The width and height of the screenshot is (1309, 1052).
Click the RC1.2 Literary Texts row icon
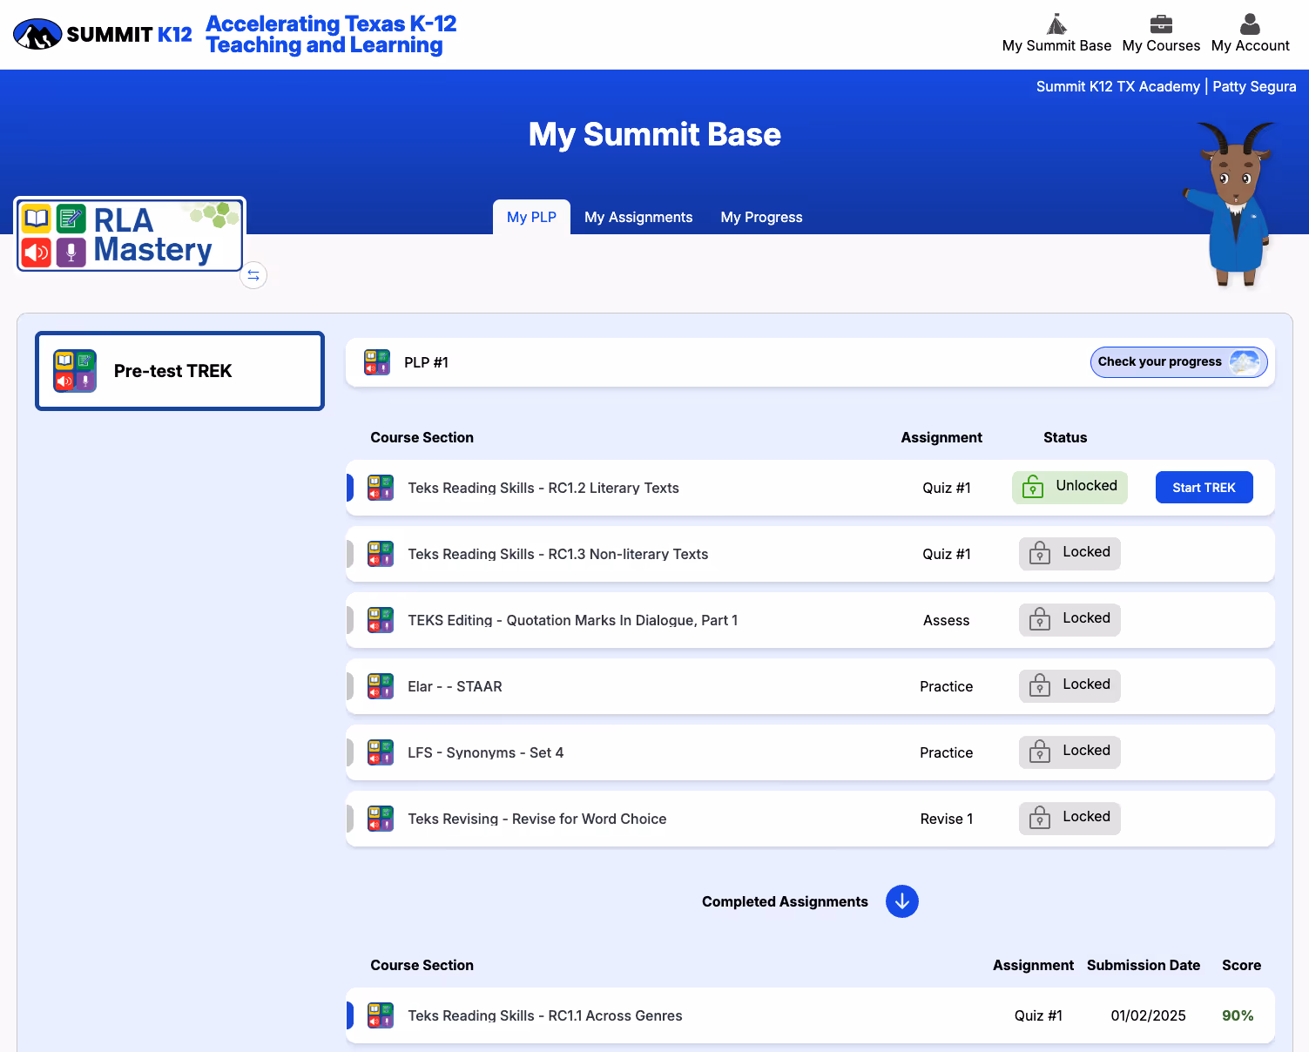coord(381,488)
